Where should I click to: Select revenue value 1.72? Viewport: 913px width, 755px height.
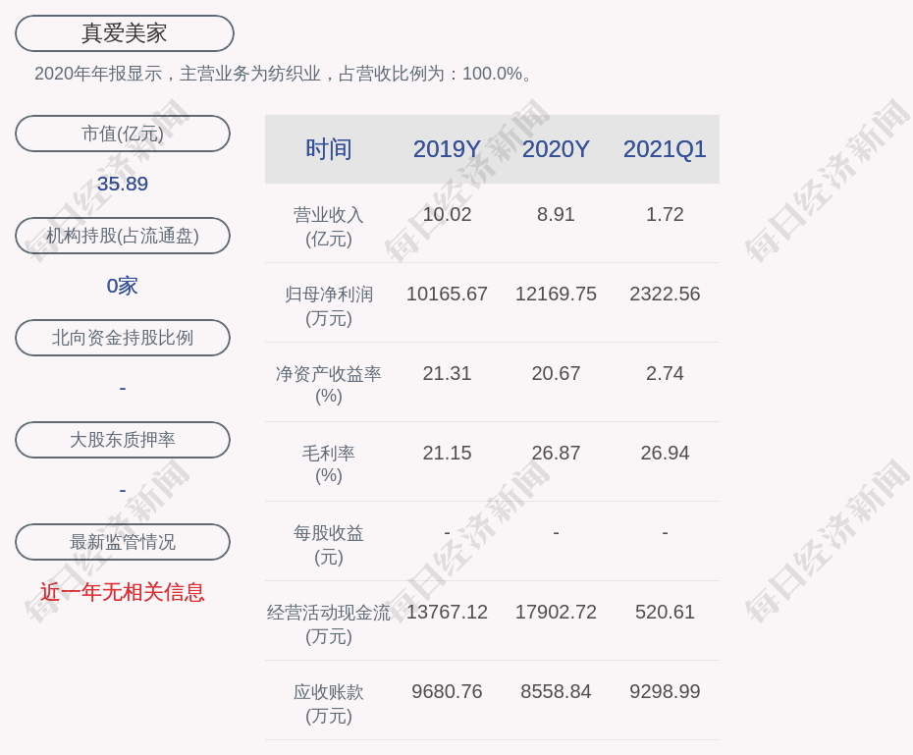coord(665,214)
